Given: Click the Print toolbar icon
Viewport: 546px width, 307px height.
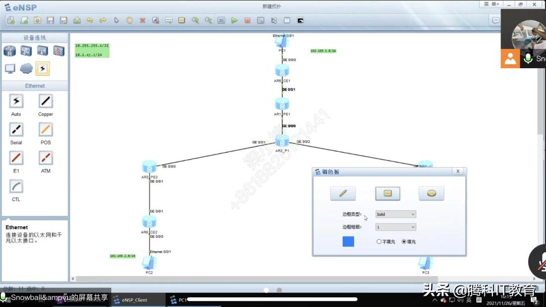Looking at the screenshot, I should point(77,20).
